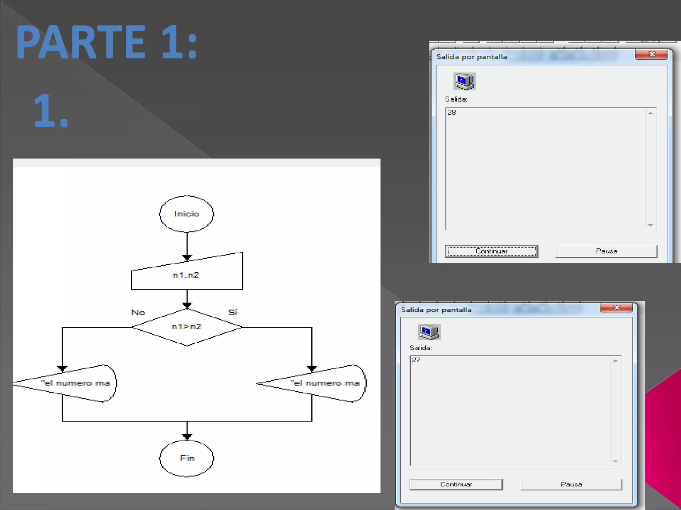The width and height of the screenshot is (681, 510).
Task: Close the upper Salida por pantalla dialog
Action: click(651, 54)
